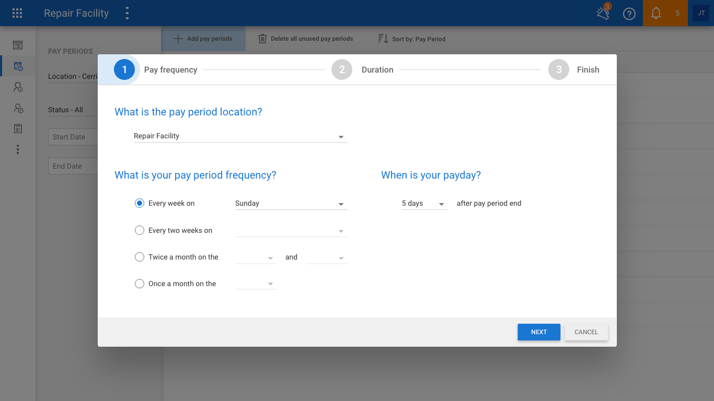Open the Sunday weekday dropdown
The height and width of the screenshot is (401, 714).
(x=291, y=204)
